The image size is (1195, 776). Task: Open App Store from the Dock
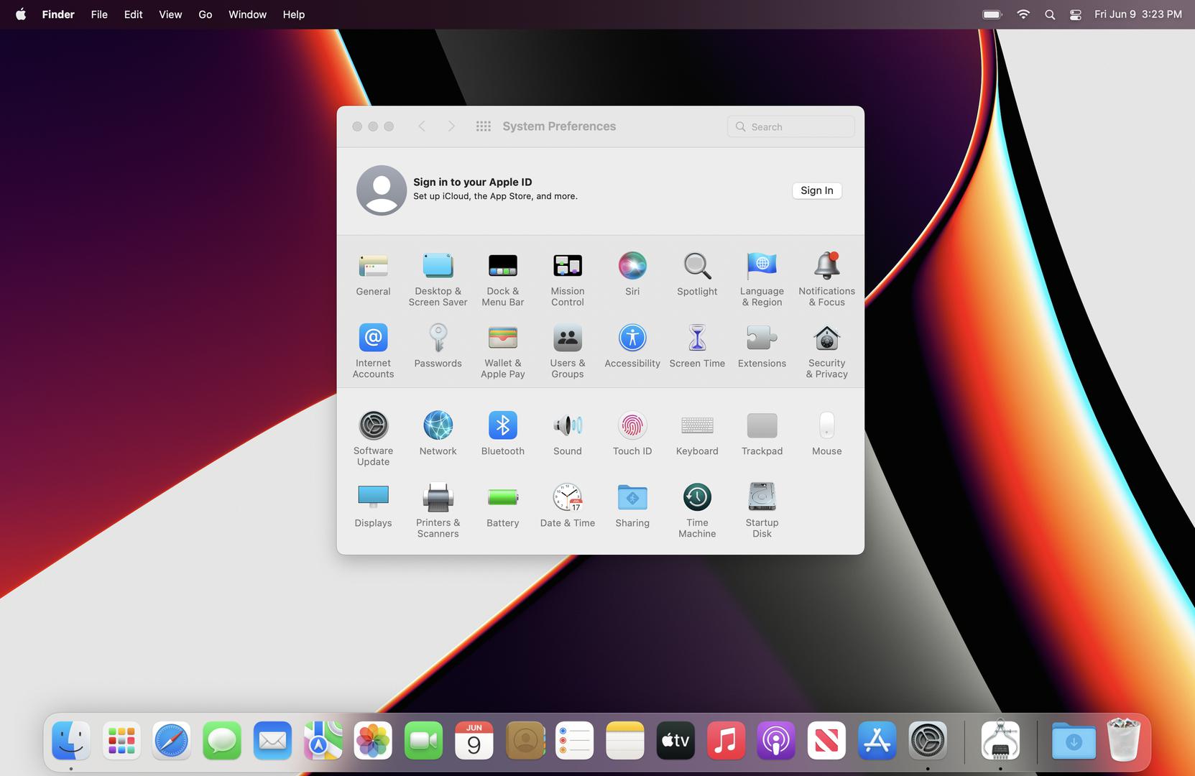pos(877,741)
